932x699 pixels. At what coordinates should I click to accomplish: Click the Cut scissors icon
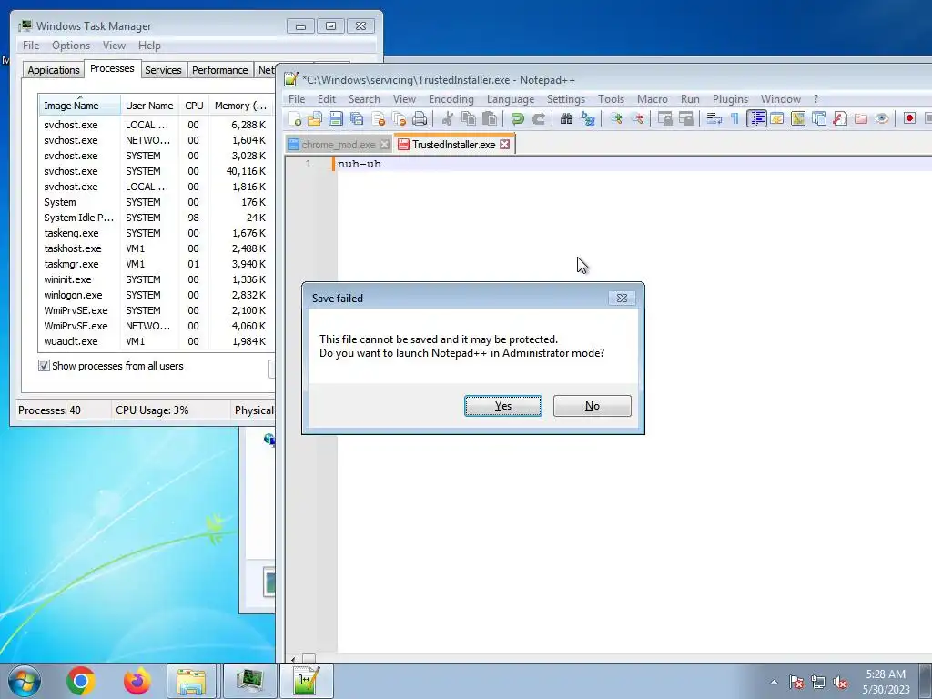point(448,119)
